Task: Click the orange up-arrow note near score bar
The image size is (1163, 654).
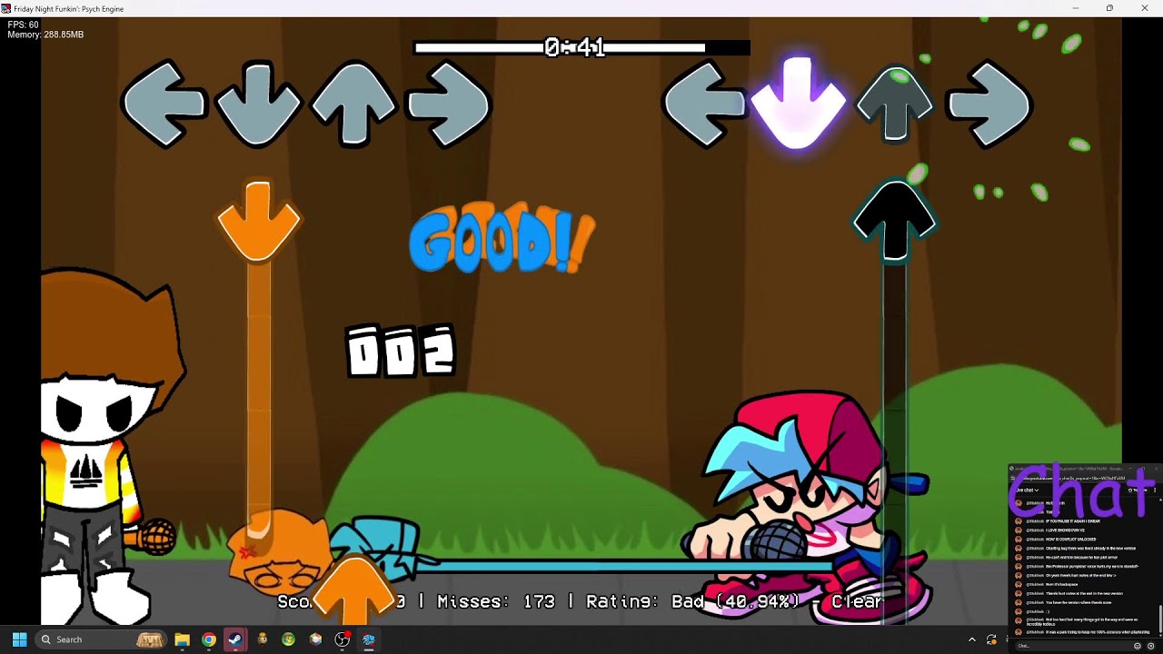Action: pos(354,590)
